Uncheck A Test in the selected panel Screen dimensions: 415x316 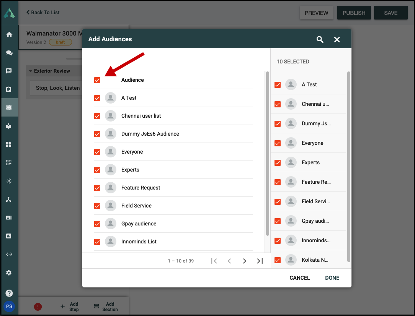point(278,84)
